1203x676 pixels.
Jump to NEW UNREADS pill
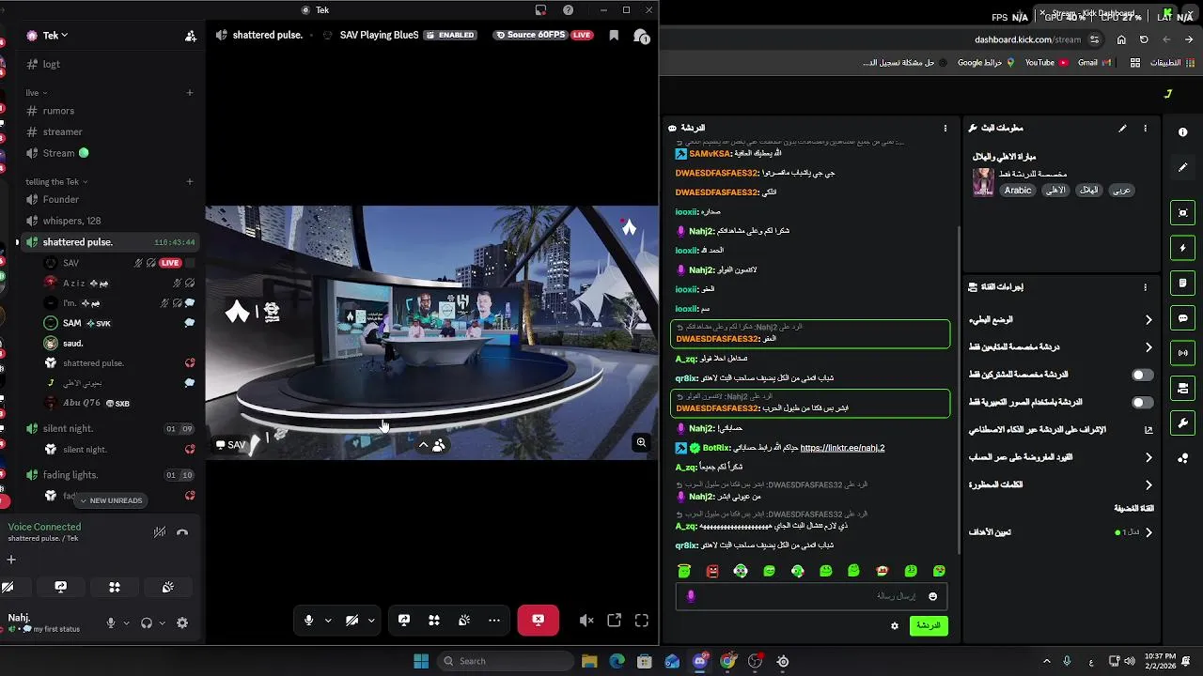111,500
